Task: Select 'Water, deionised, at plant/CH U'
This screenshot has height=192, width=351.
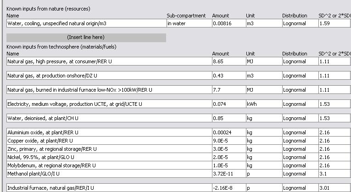Action: click(86, 119)
